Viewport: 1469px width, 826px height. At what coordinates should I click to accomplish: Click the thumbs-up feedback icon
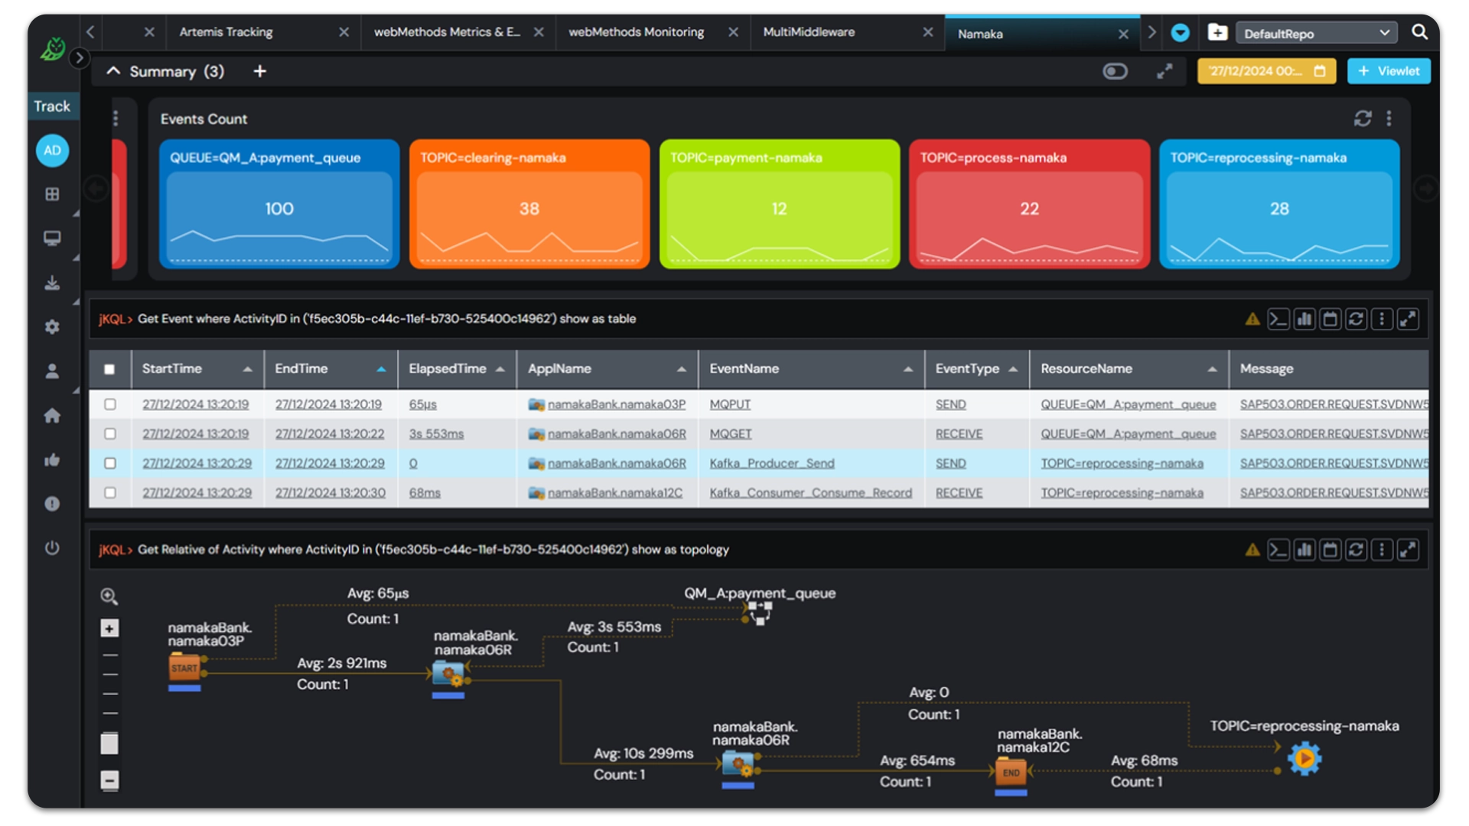[52, 460]
